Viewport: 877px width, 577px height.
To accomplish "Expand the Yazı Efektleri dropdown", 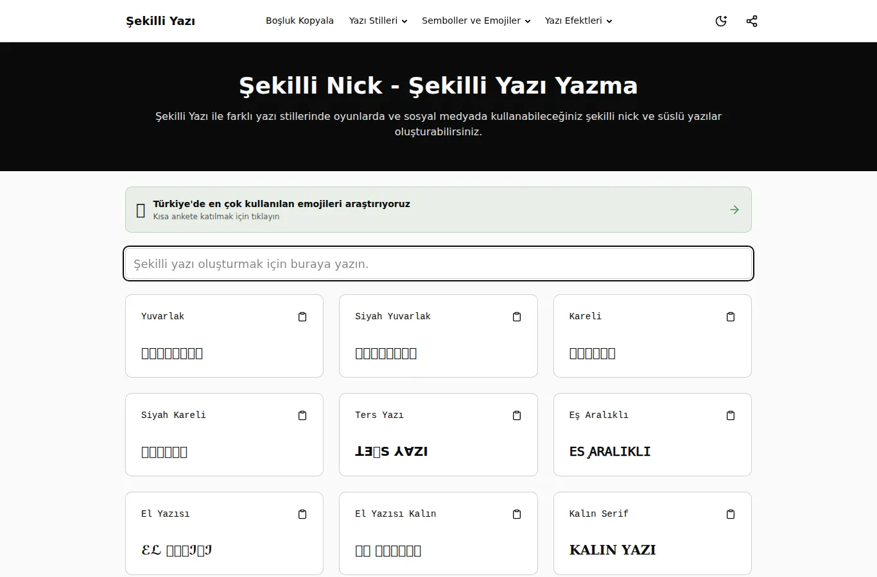I will point(578,21).
